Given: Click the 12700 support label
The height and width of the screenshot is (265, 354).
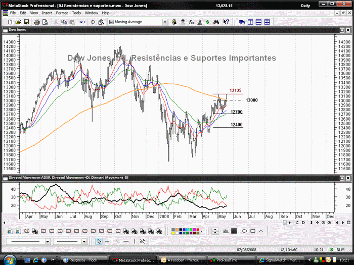Looking at the screenshot, I should pos(236,112).
